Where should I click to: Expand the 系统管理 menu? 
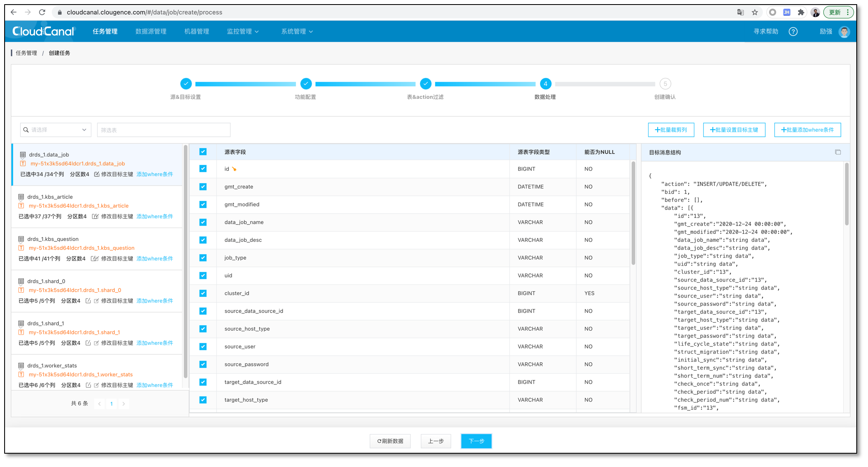pyautogui.click(x=297, y=32)
